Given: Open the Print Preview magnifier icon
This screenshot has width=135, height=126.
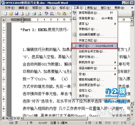Looking at the screenshot, I should (40, 14).
